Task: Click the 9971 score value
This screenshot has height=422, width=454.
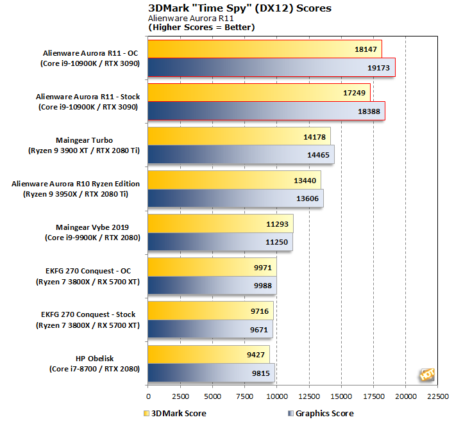Action: click(x=263, y=268)
